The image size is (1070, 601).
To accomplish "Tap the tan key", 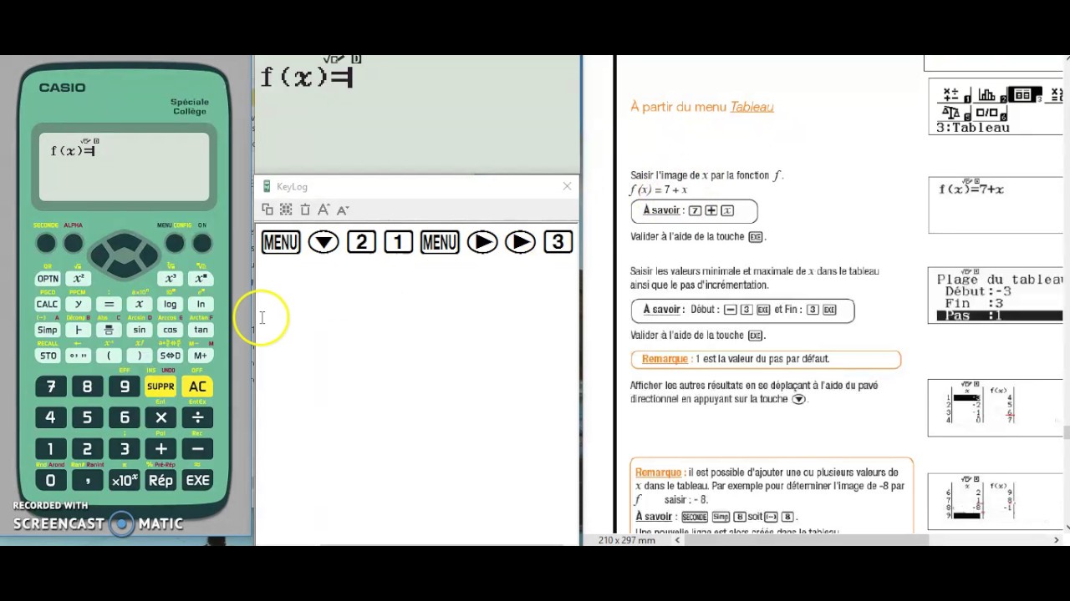I will pyautogui.click(x=201, y=330).
